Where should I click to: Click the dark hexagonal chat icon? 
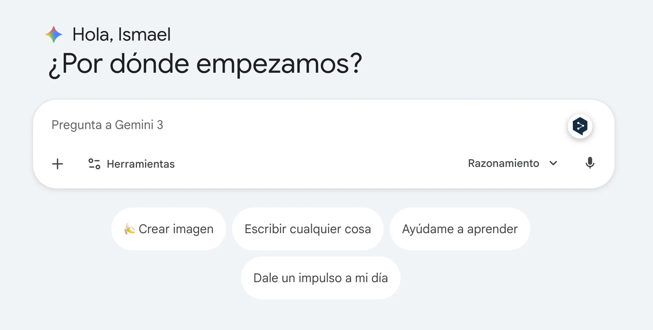580,126
